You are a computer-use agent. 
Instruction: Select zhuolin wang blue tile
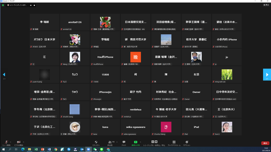[75, 109]
